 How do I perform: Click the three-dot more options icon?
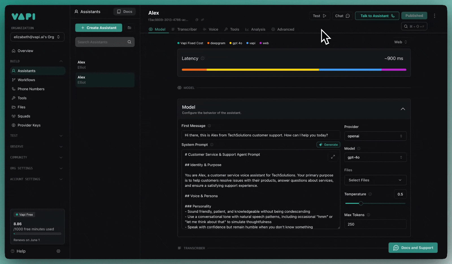434,16
